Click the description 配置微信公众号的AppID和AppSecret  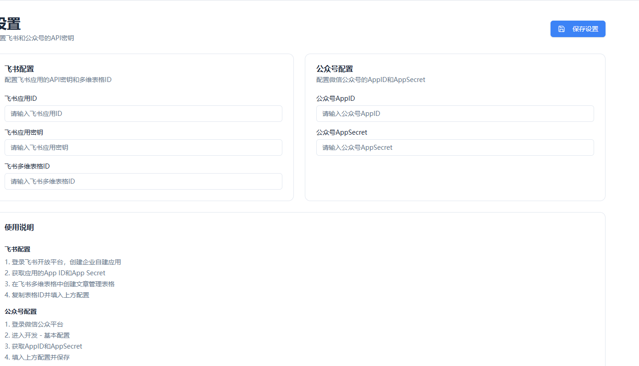coord(370,80)
